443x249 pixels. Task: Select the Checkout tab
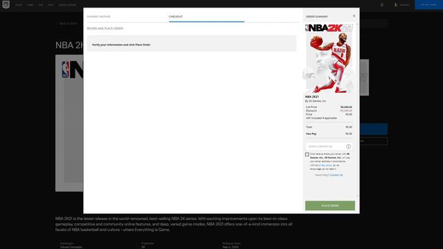coord(176,17)
